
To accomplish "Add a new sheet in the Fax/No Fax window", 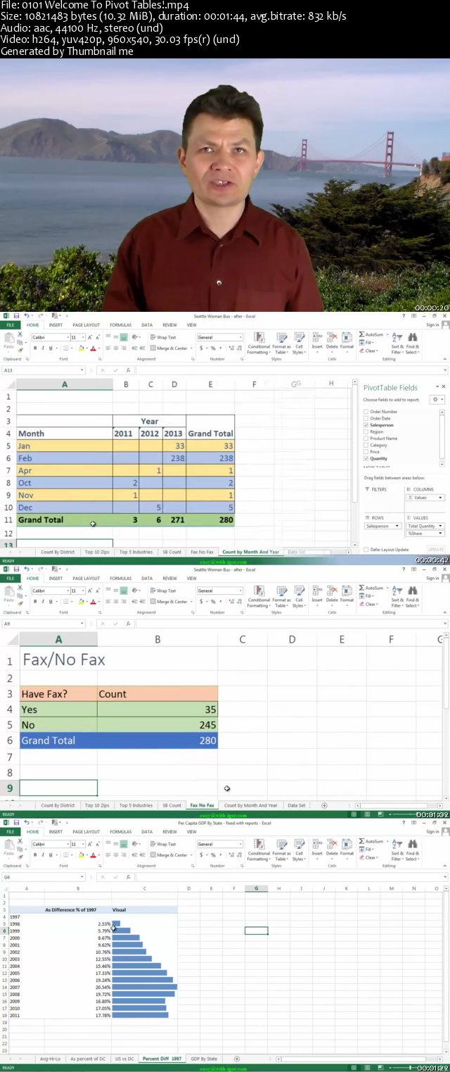I will 324,805.
